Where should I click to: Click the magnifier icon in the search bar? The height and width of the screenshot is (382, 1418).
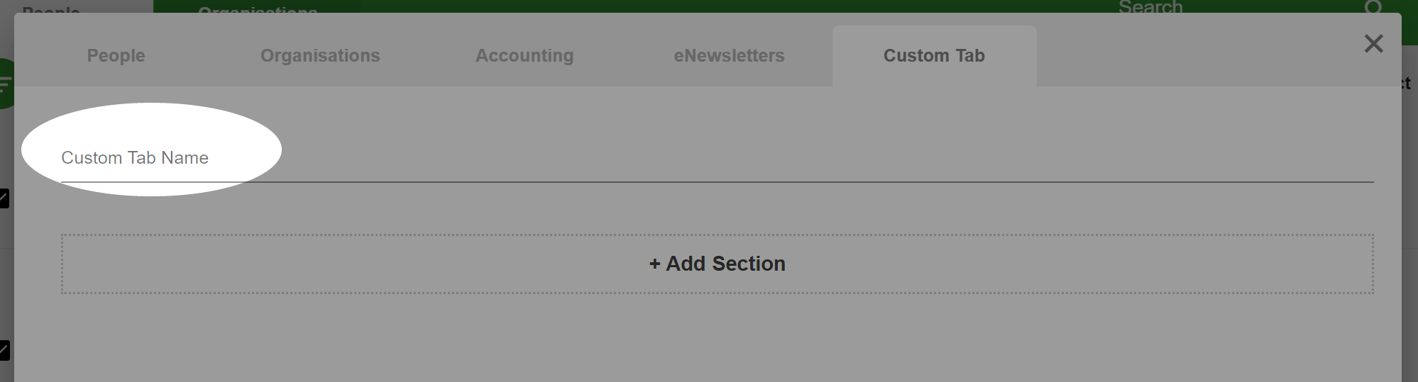coord(1373,6)
